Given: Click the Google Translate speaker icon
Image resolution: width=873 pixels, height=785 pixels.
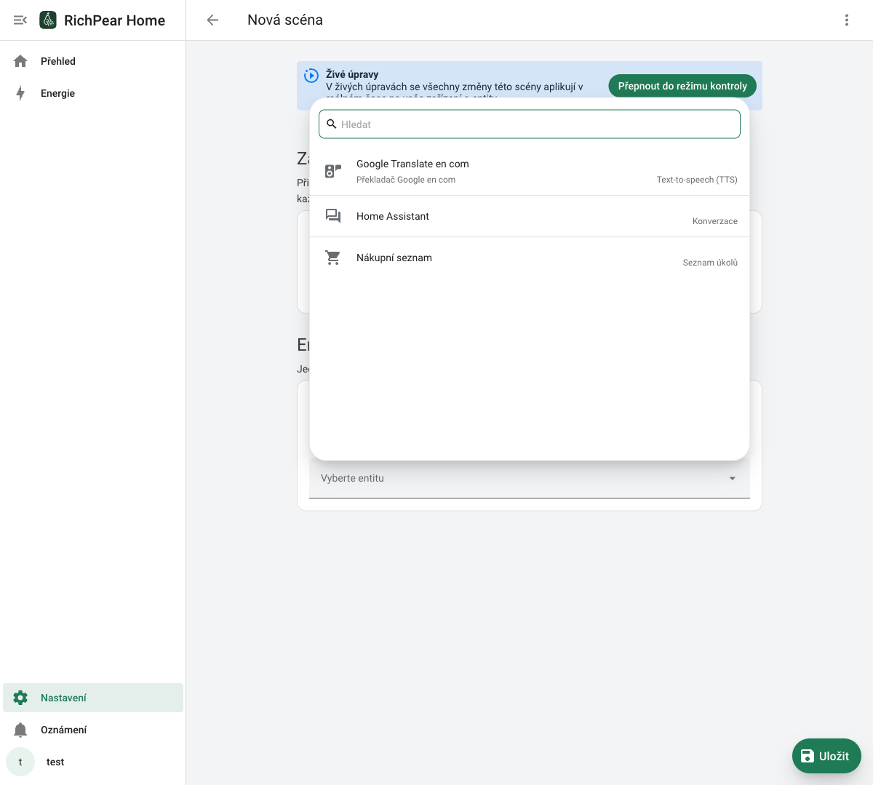Looking at the screenshot, I should point(333,171).
